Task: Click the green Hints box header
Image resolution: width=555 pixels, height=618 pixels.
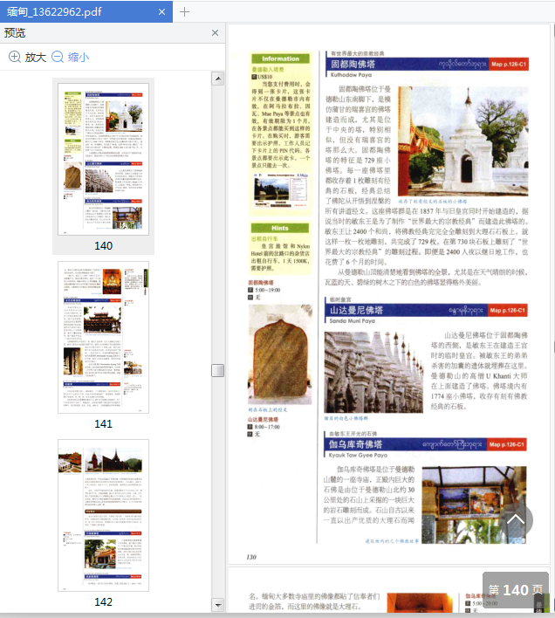Action: tap(279, 228)
